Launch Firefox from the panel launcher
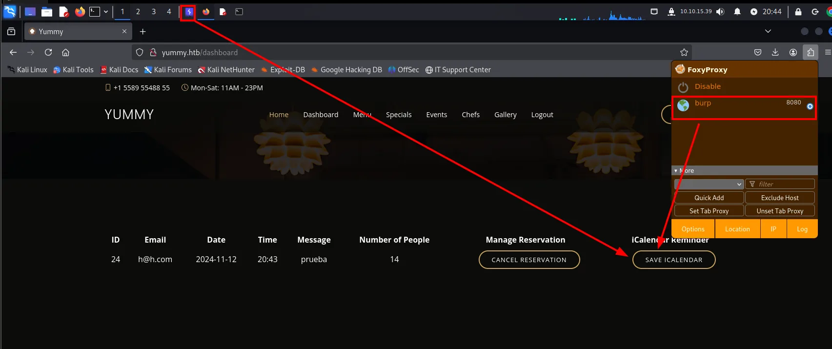 [x=80, y=12]
